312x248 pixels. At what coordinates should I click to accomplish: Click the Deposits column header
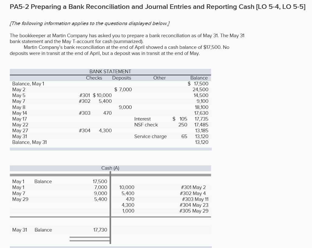[122, 78]
